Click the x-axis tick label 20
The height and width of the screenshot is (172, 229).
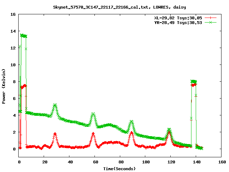[x=45, y=162]
